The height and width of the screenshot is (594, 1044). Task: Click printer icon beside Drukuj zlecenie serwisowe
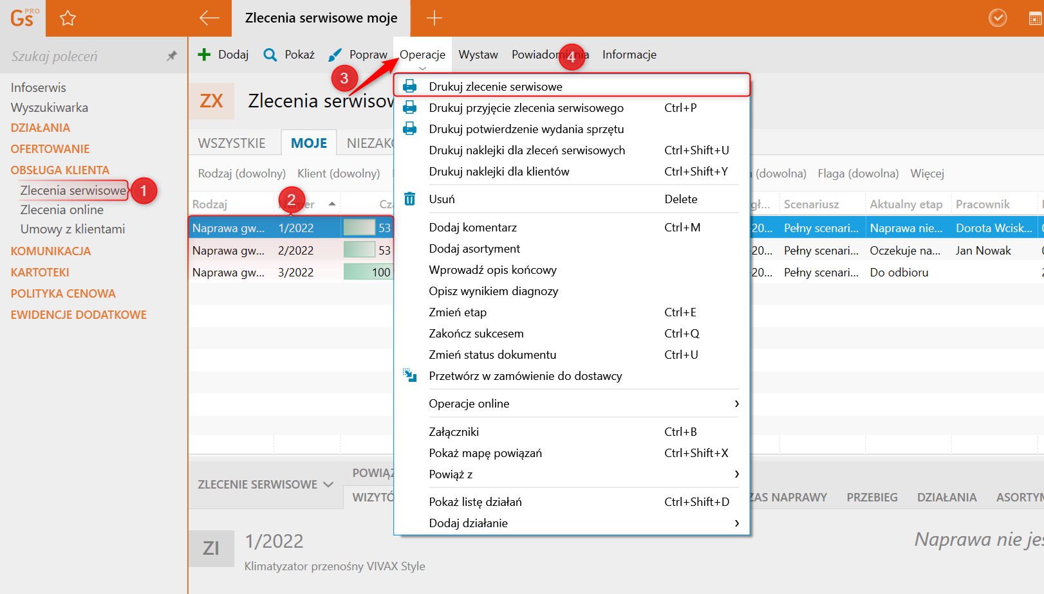[409, 86]
